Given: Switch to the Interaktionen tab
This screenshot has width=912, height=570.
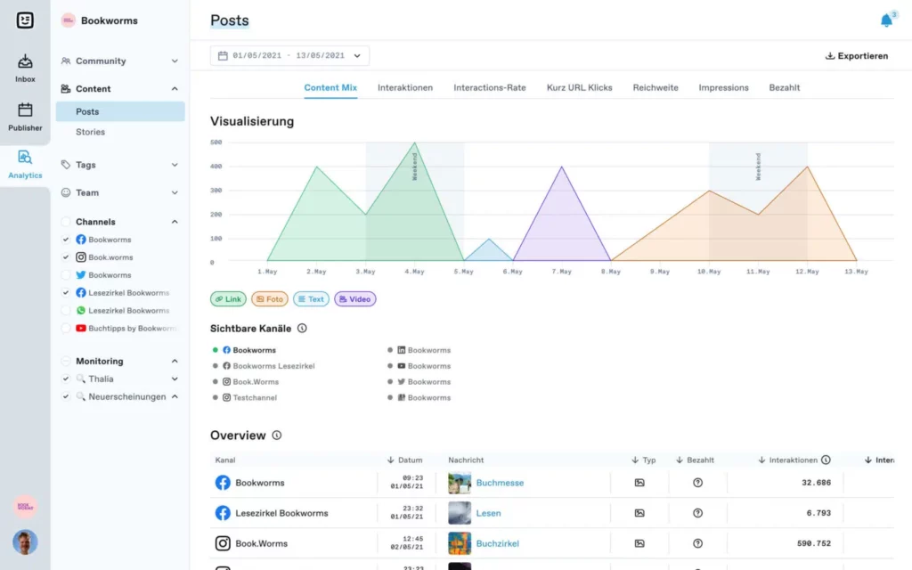Looking at the screenshot, I should pos(405,88).
